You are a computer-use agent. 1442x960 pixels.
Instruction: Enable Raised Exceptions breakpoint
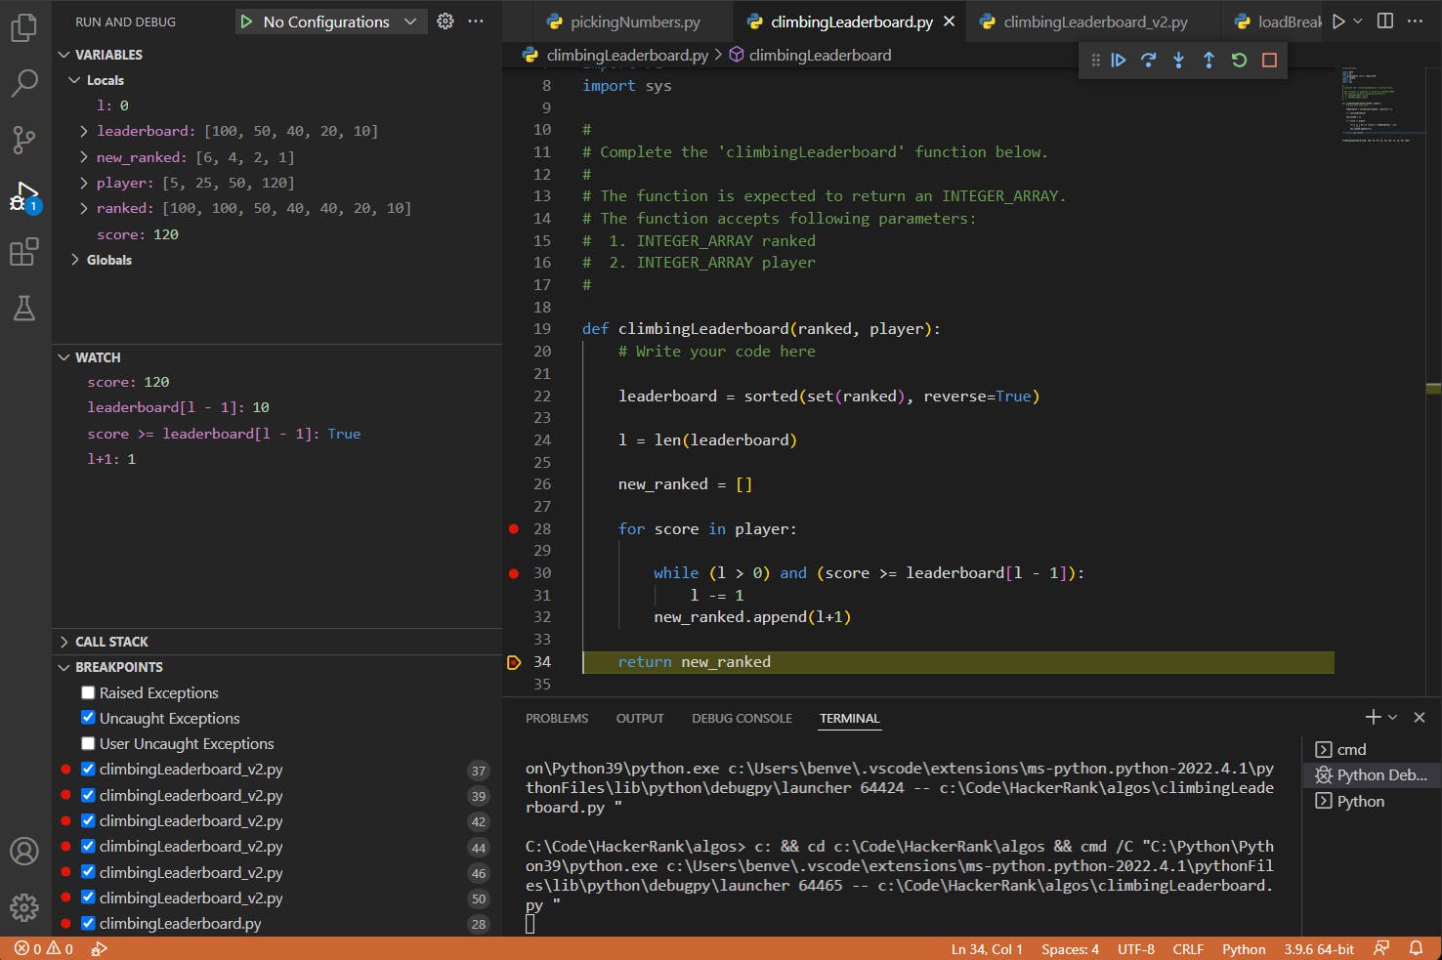coord(88,692)
